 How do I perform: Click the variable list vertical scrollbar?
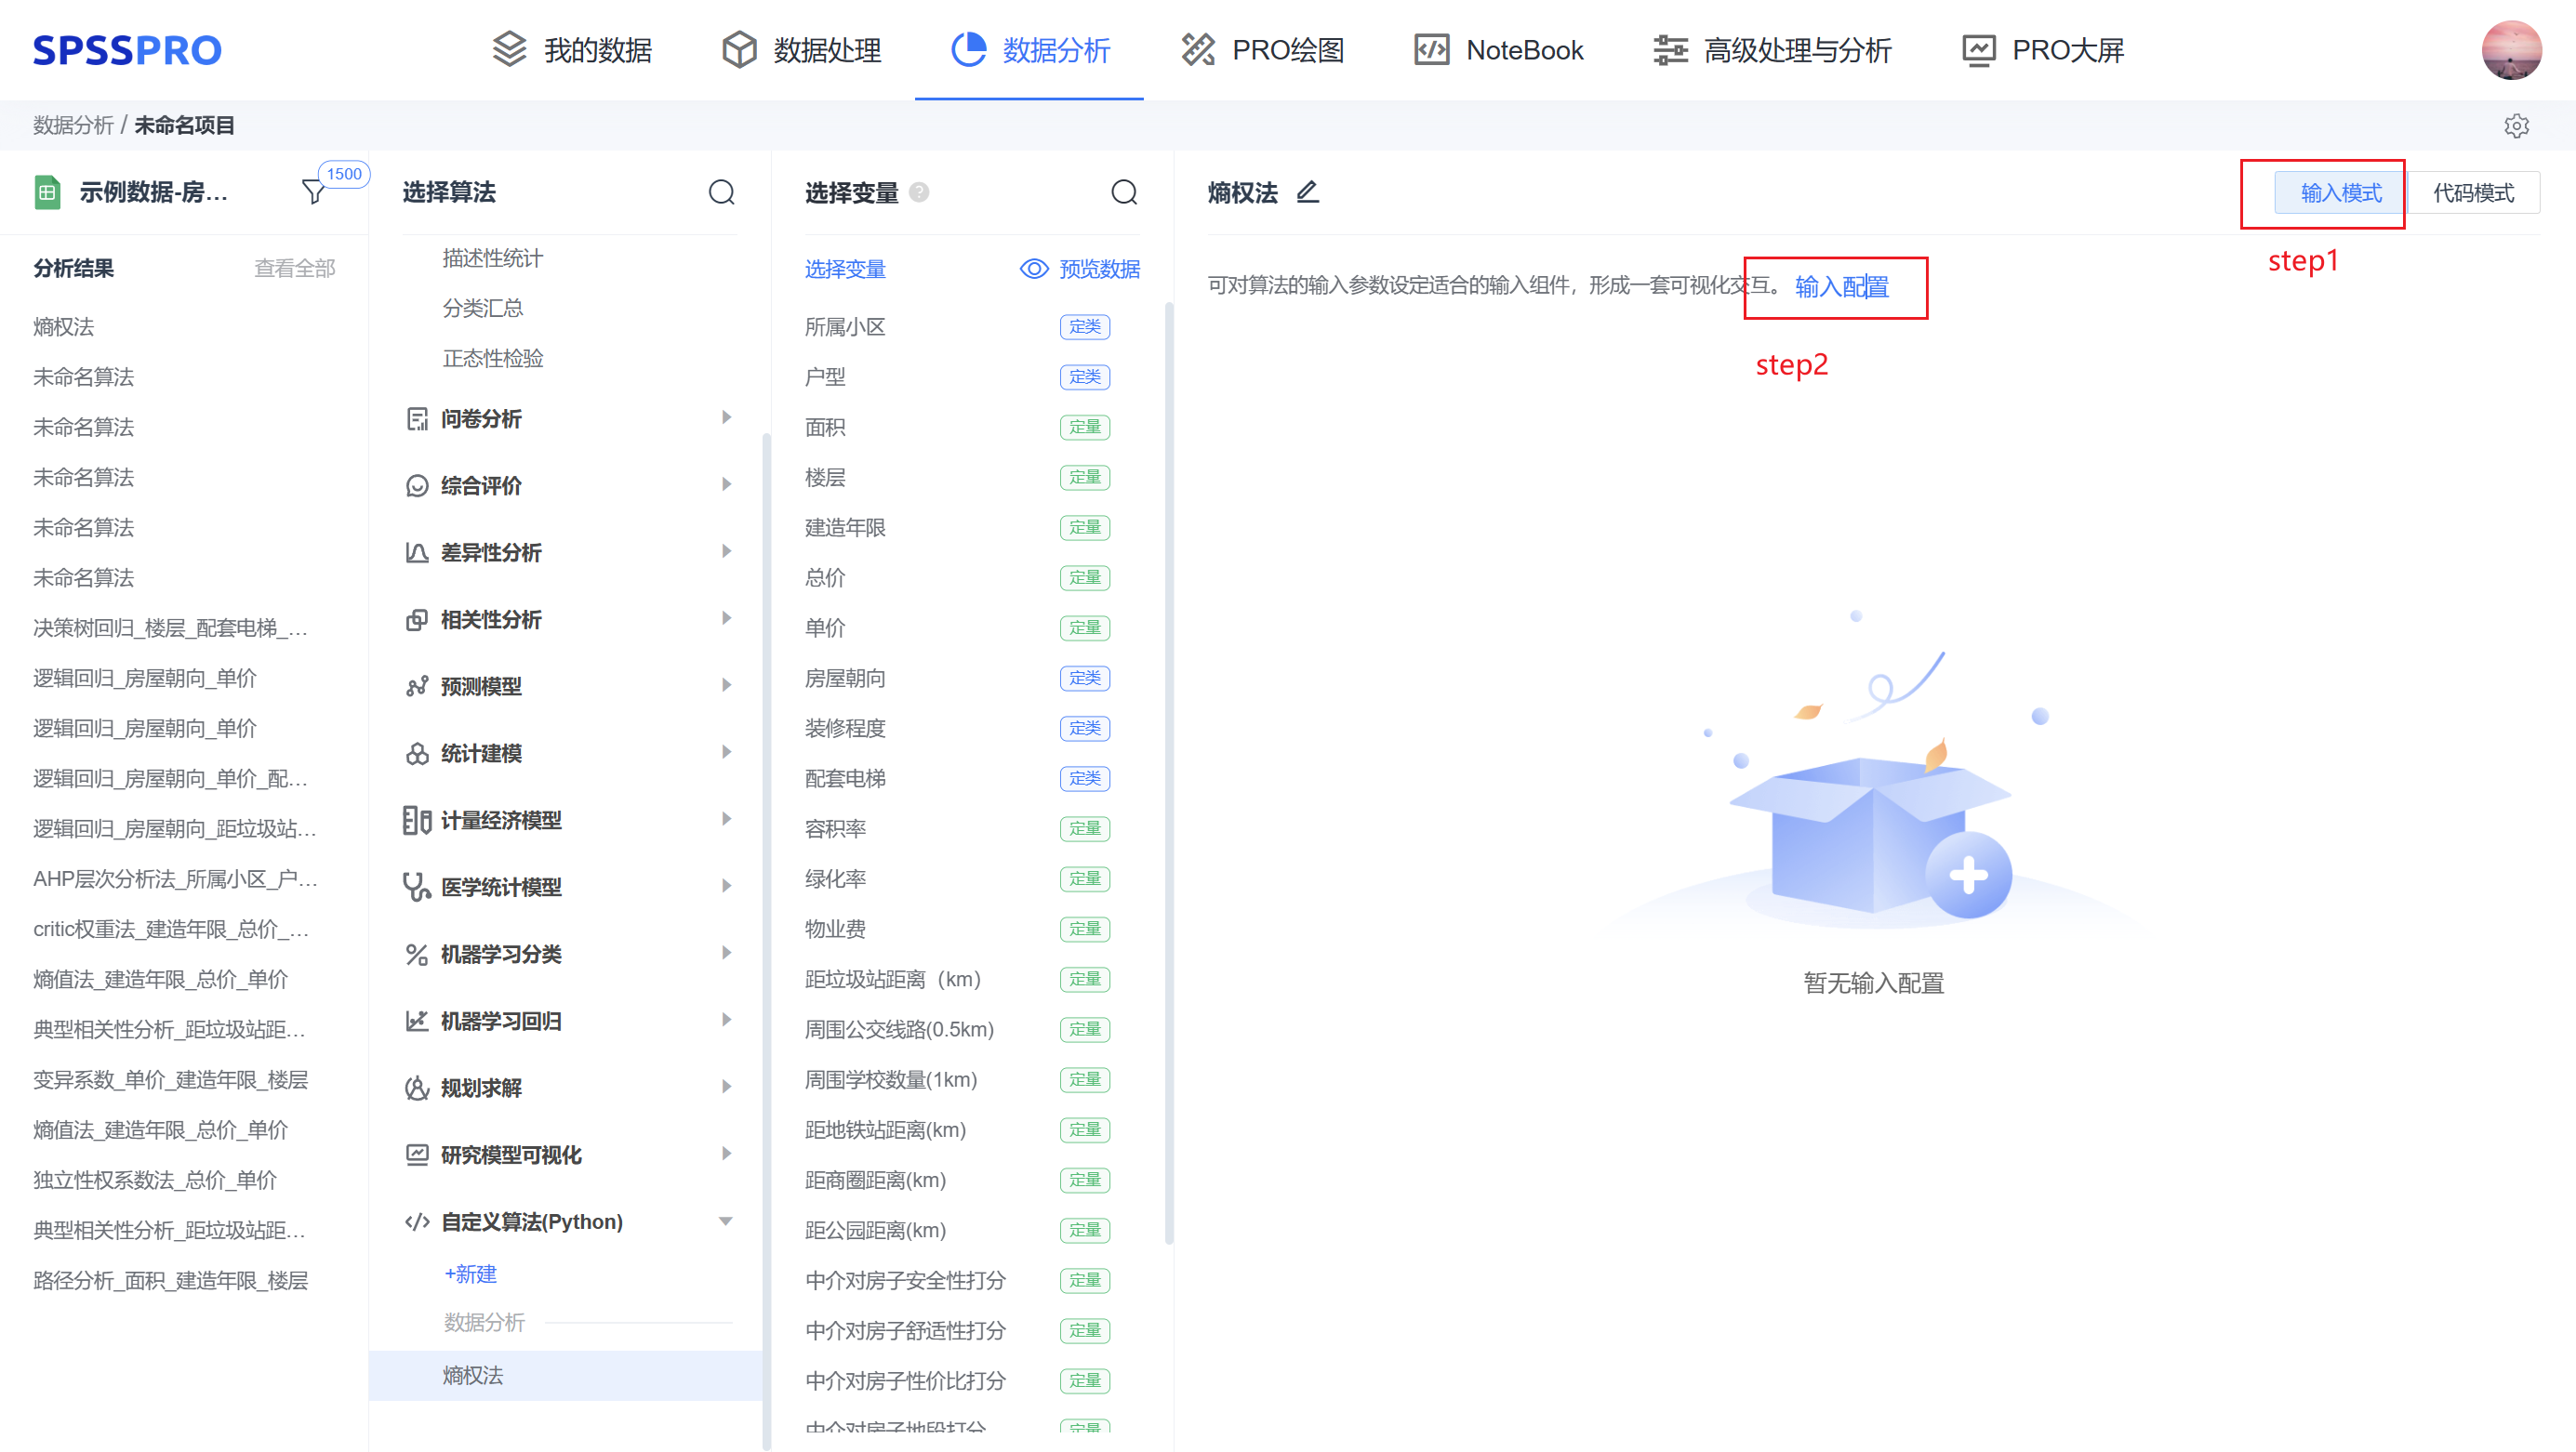coord(1168,772)
